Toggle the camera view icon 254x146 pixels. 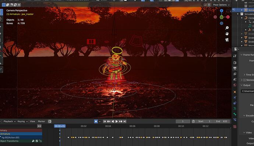(227, 40)
